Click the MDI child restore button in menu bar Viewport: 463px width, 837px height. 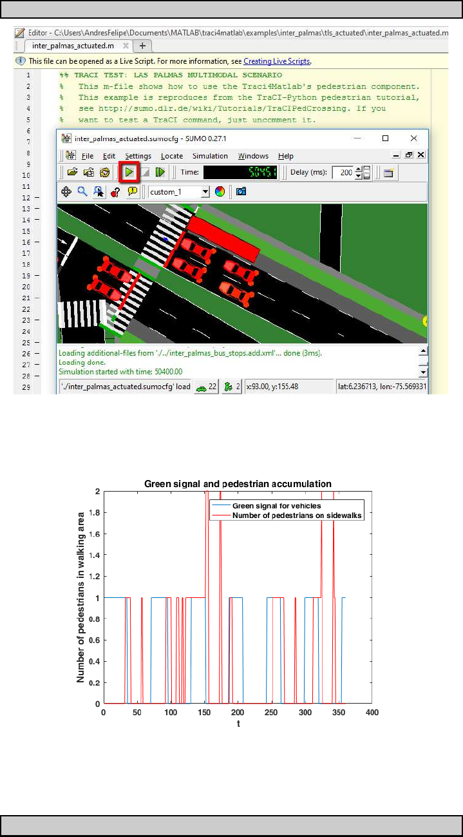pos(408,155)
